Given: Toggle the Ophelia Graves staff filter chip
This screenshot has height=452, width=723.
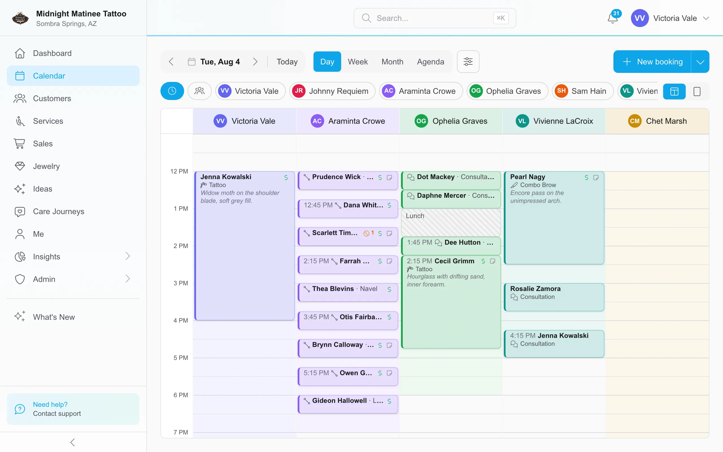Looking at the screenshot, I should 507,91.
